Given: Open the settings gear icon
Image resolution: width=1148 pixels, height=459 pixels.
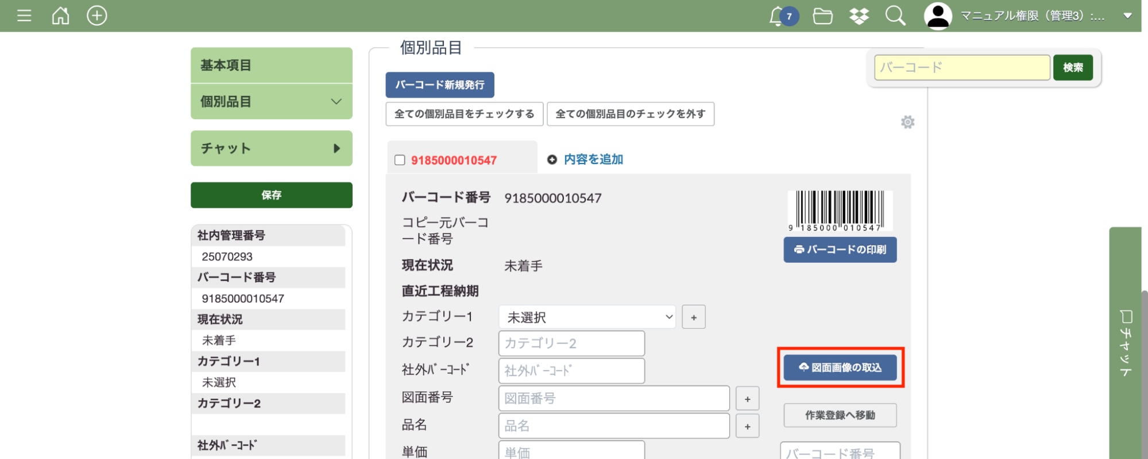Looking at the screenshot, I should coord(907,122).
